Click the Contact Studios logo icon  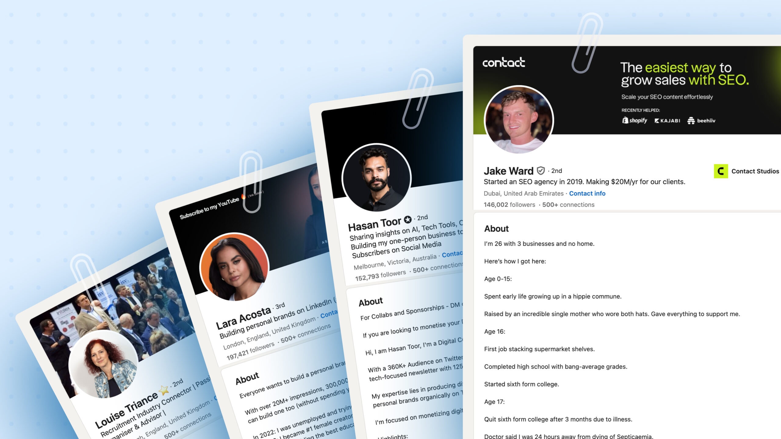point(720,171)
